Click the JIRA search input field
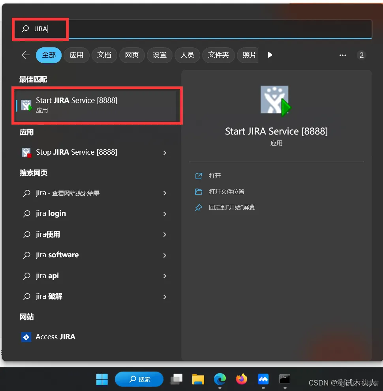Image resolution: width=383 pixels, height=391 pixels. point(192,29)
